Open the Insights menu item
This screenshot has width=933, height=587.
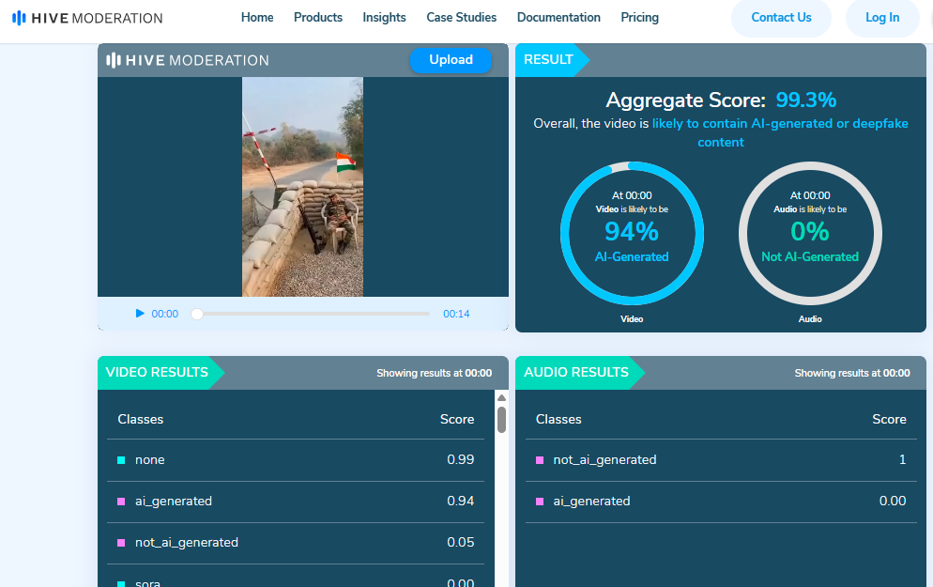click(x=384, y=18)
